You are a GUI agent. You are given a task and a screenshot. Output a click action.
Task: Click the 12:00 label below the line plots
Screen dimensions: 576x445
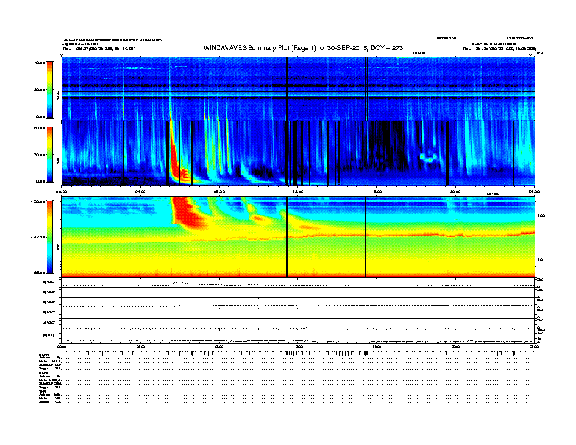pos(298,346)
